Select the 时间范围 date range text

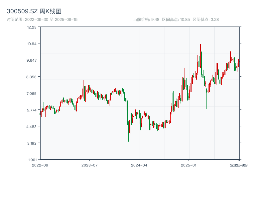pyautogui.click(x=42, y=20)
